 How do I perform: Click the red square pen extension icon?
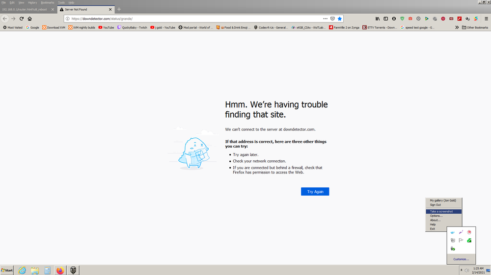click(460, 19)
